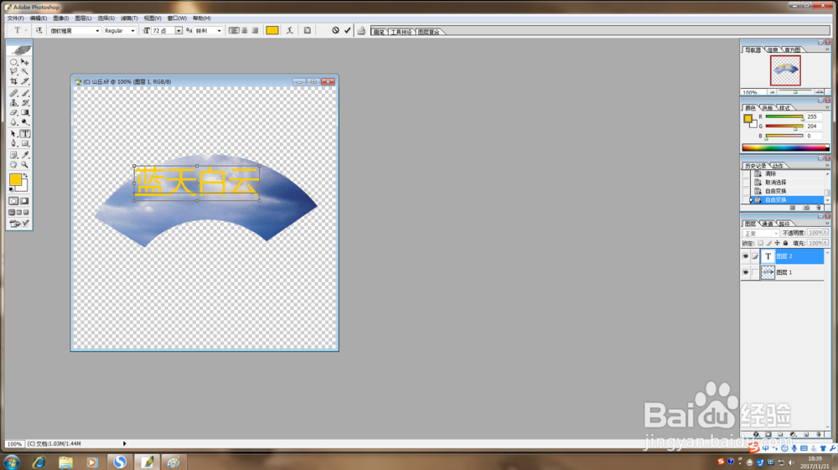This screenshot has height=470, width=838.
Task: Select the Healing Brush tool
Action: click(x=14, y=93)
